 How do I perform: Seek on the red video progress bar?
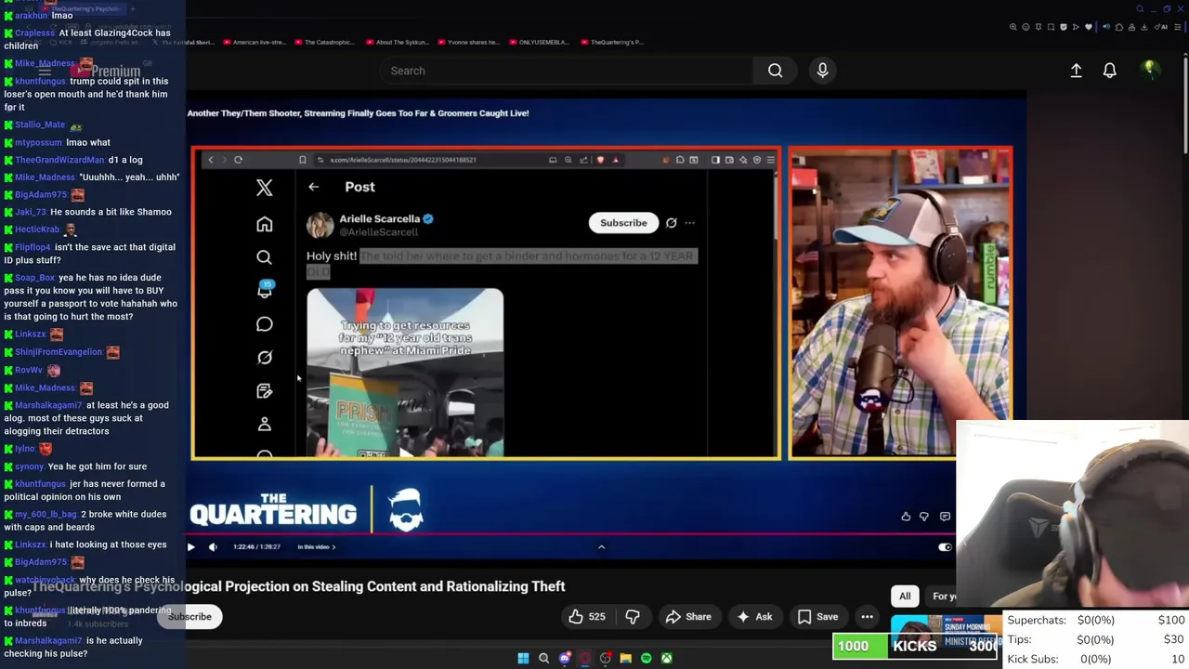571,535
